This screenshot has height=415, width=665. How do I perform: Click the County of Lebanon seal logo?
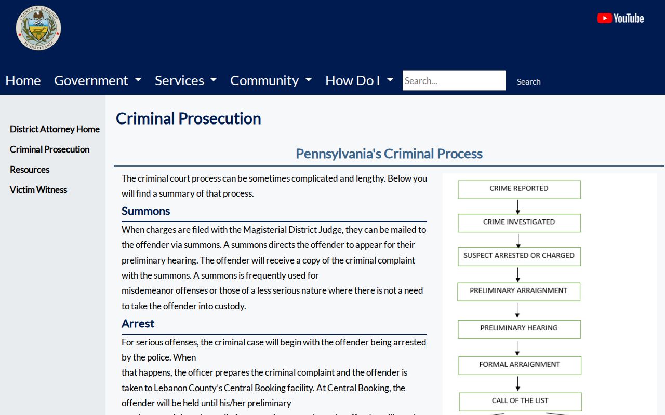coord(38,28)
